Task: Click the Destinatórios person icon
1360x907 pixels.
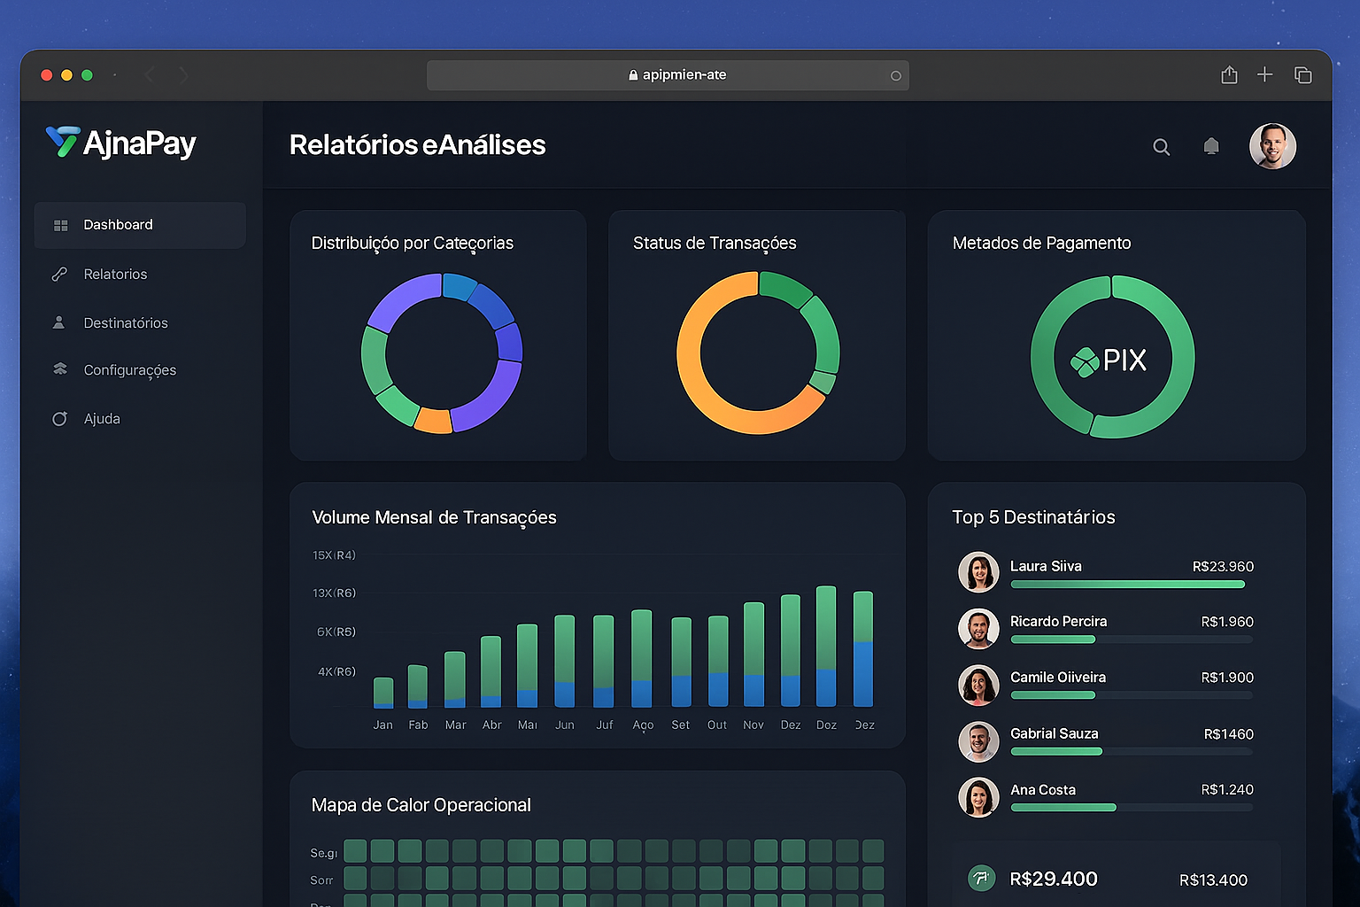Action: coord(59,322)
